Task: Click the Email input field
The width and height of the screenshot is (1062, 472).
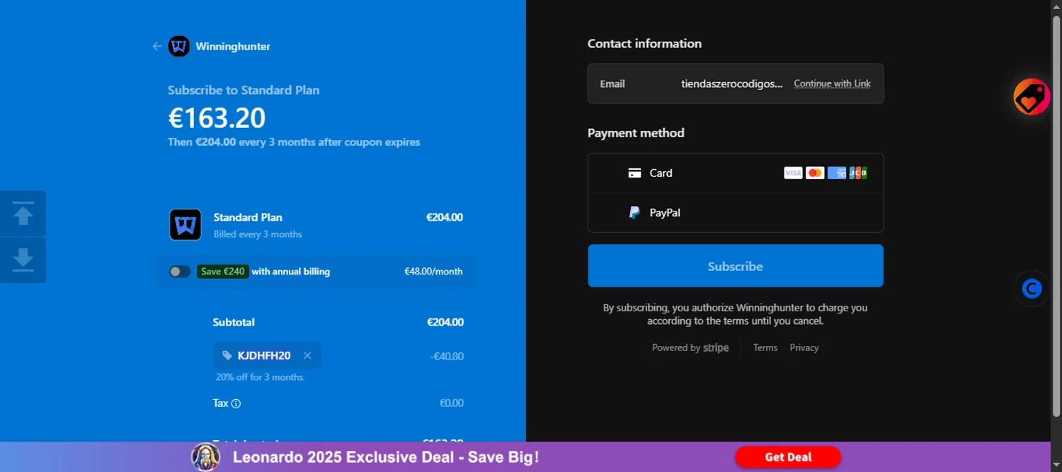Action: click(736, 84)
